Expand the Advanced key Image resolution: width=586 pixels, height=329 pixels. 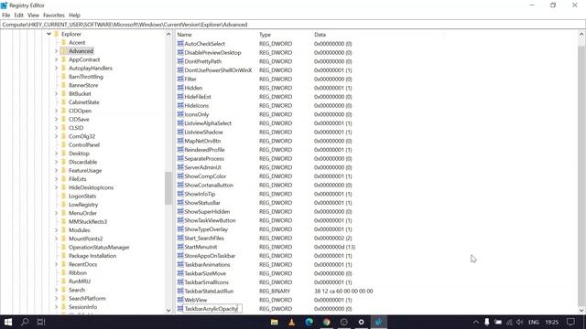pos(56,51)
